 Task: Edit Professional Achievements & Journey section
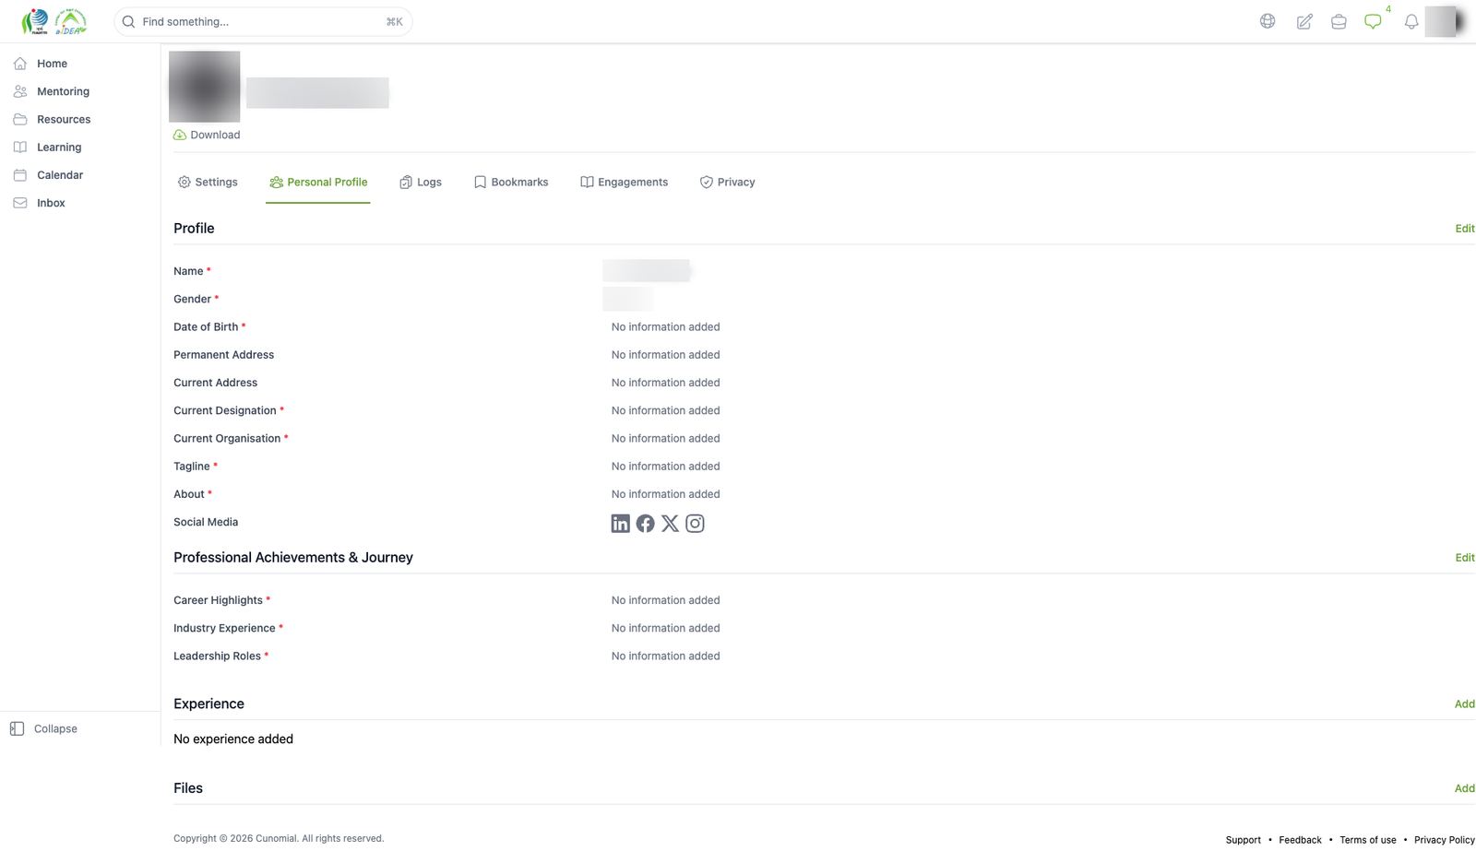[1465, 558]
